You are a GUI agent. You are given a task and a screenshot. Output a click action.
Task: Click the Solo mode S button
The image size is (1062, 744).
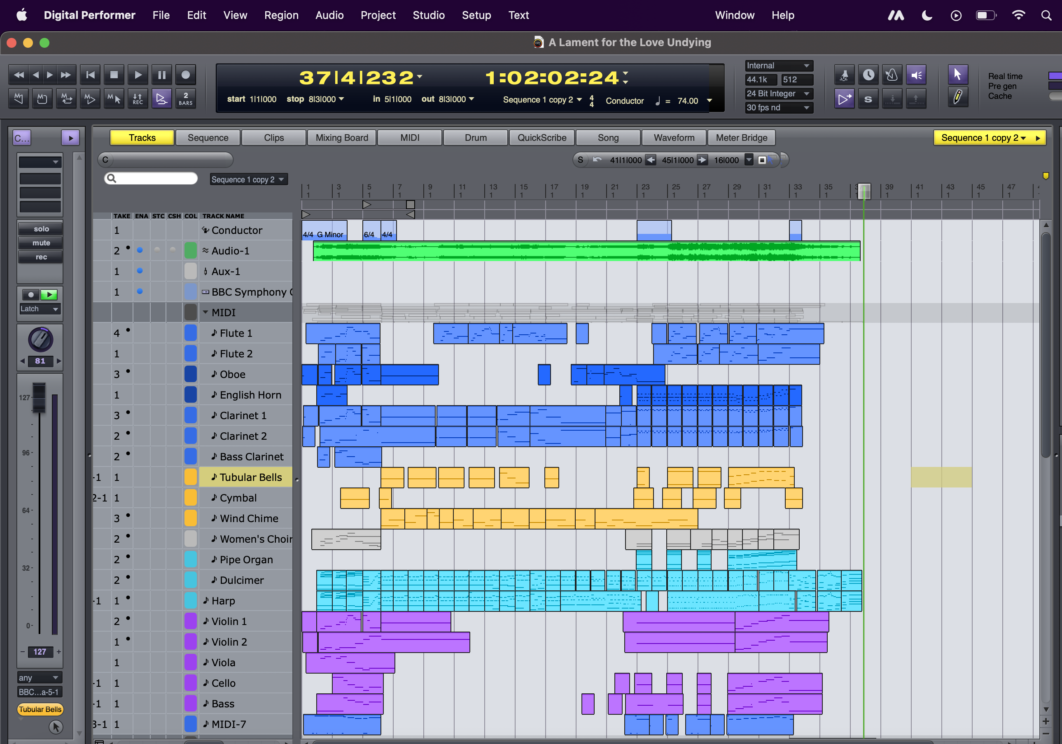point(868,99)
